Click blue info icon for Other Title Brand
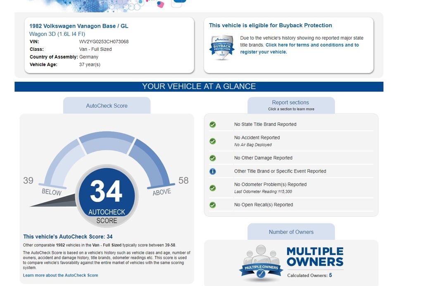The height and width of the screenshot is (286, 423). tap(213, 171)
